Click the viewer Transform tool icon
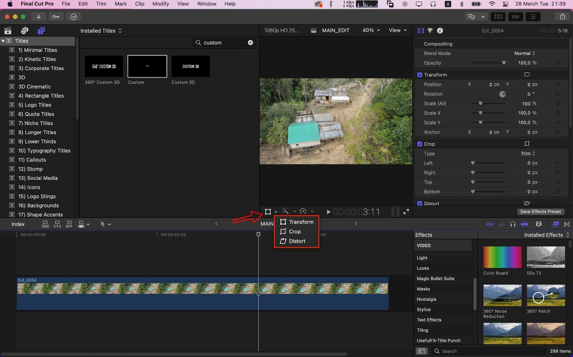Image resolution: width=573 pixels, height=357 pixels. (268, 212)
